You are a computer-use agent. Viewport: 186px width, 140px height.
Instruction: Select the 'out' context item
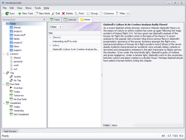click(15, 69)
